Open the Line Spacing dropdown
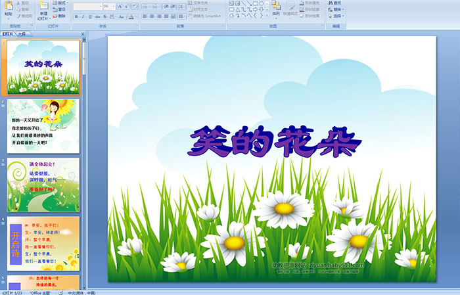The width and height of the screenshot is (460, 295). click(x=182, y=6)
